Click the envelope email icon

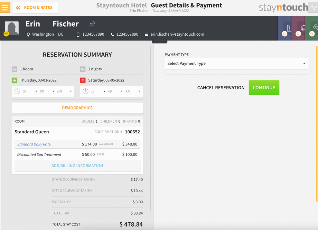(147, 35)
